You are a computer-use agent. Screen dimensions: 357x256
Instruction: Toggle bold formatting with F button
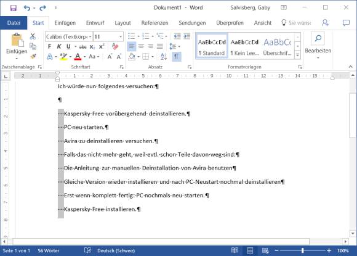coord(49,47)
